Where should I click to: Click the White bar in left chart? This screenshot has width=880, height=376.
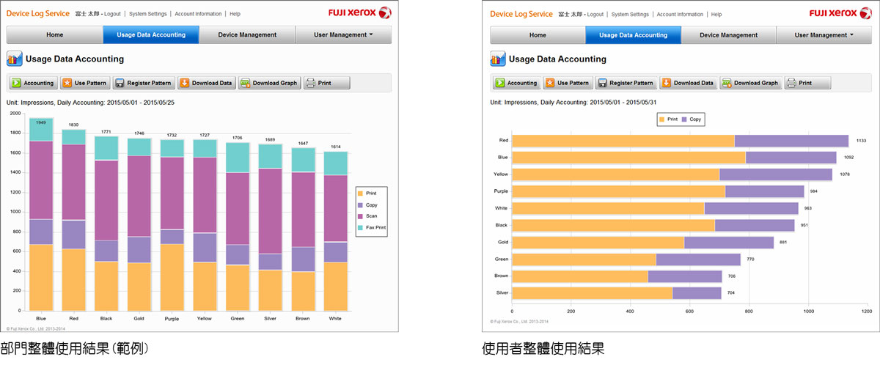pyautogui.click(x=336, y=231)
